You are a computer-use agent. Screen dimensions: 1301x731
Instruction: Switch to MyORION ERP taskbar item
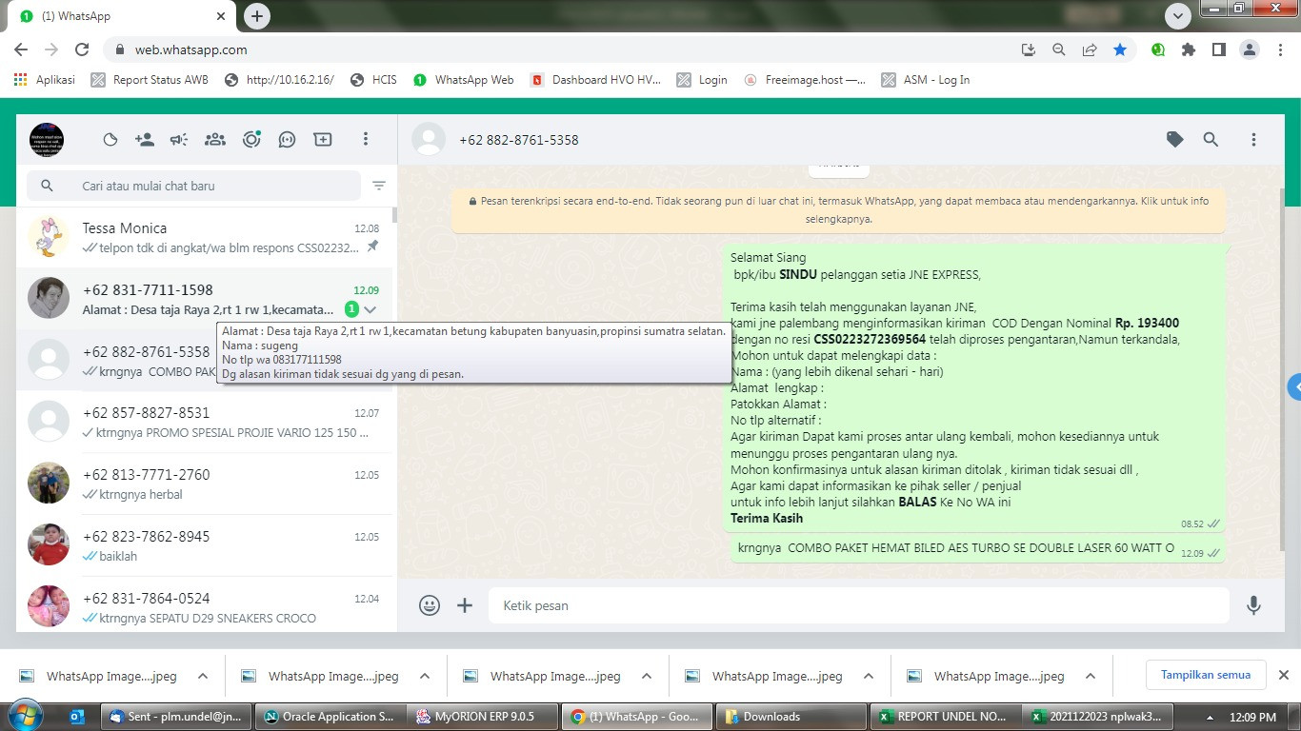coord(484,717)
